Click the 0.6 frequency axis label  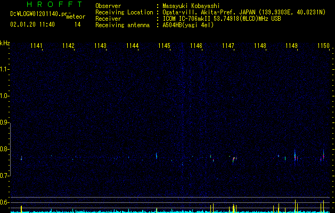pyautogui.click(x=4, y=202)
